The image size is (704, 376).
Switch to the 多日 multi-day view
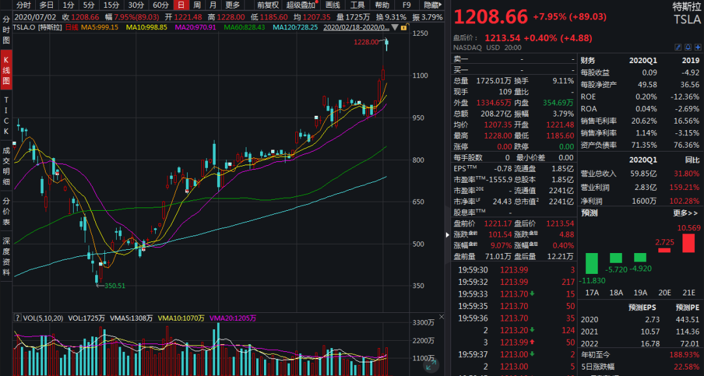click(x=46, y=5)
